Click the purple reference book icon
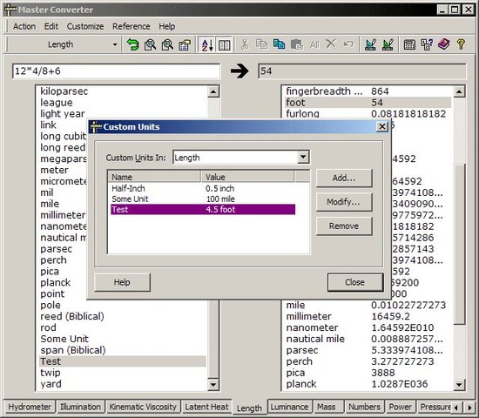Viewport: 479px width, 418px height. 444,44
